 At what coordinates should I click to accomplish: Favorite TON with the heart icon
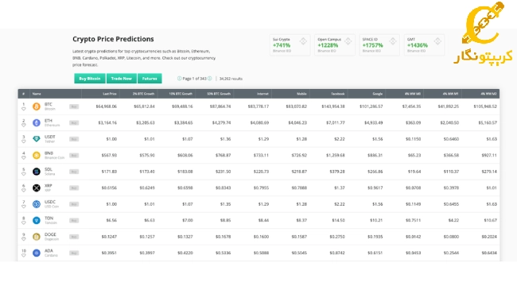click(23, 222)
